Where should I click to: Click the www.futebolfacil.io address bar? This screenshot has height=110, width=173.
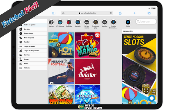[87, 13]
